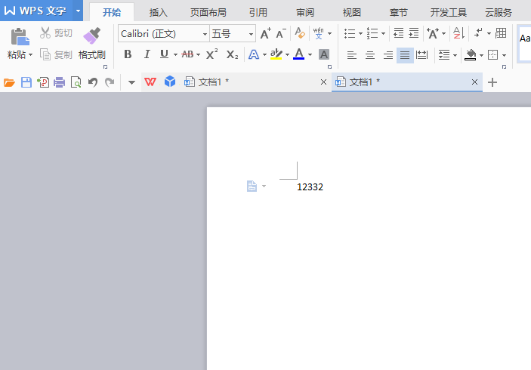Toggle justified text alignment
This screenshot has height=370, width=531.
[x=405, y=54]
